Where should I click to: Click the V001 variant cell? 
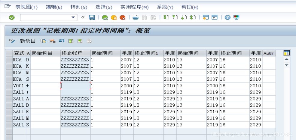click(x=19, y=86)
